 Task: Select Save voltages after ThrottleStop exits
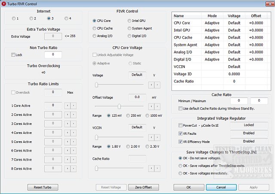pyautogui.click(x=180, y=166)
